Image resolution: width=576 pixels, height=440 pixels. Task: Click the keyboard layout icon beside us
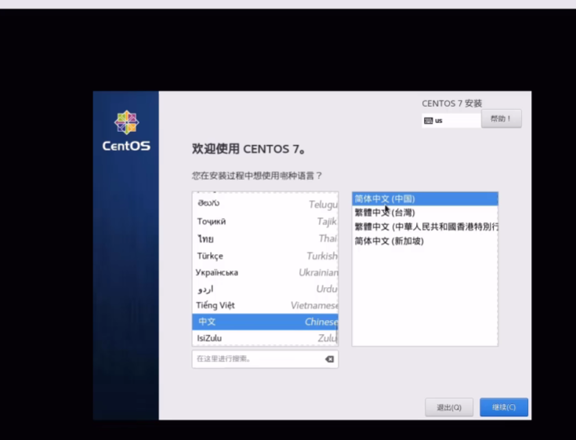click(429, 121)
